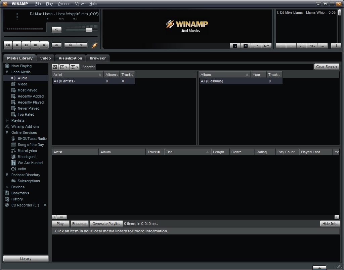
Task: Adjust the volume slider handle
Action: [89, 30]
